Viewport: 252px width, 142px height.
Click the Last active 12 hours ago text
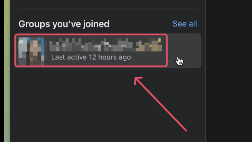point(91,57)
